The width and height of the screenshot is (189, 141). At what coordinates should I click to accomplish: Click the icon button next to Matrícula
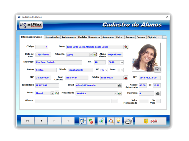(x=157, y=94)
